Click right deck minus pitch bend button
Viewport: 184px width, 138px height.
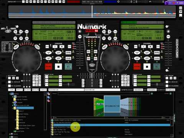pos(143,46)
